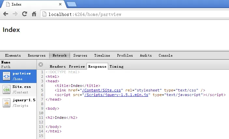Click the Site.css stylesheet icon
This screenshot has height=139, width=229.
(7, 90)
